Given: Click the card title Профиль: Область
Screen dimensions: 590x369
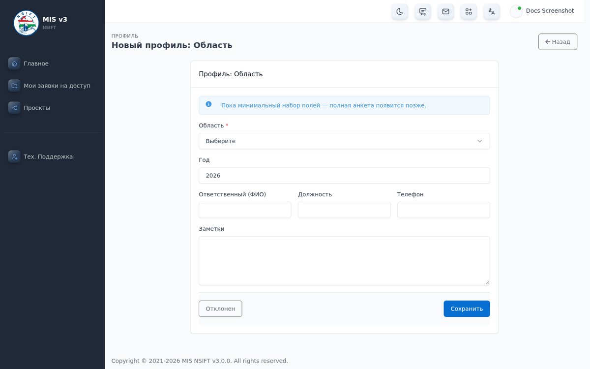Looking at the screenshot, I should pyautogui.click(x=231, y=74).
